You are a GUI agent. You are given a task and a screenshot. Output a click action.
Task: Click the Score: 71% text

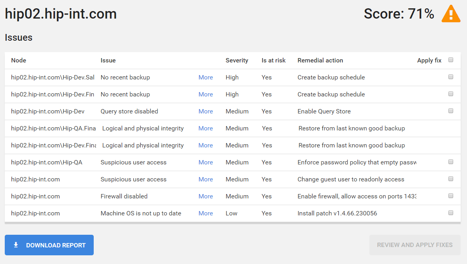(399, 14)
